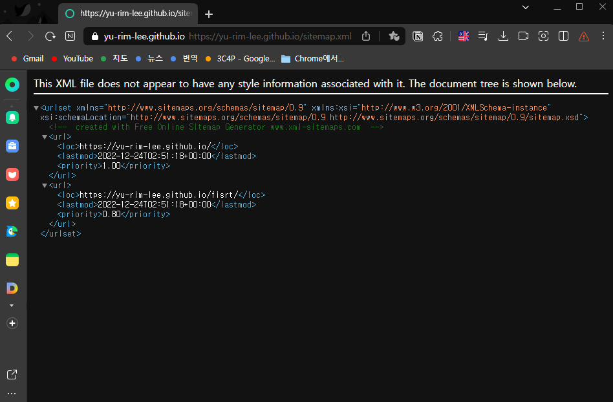Image resolution: width=613 pixels, height=402 pixels.
Task: Open the extensions puzzle menu
Action: pos(438,36)
